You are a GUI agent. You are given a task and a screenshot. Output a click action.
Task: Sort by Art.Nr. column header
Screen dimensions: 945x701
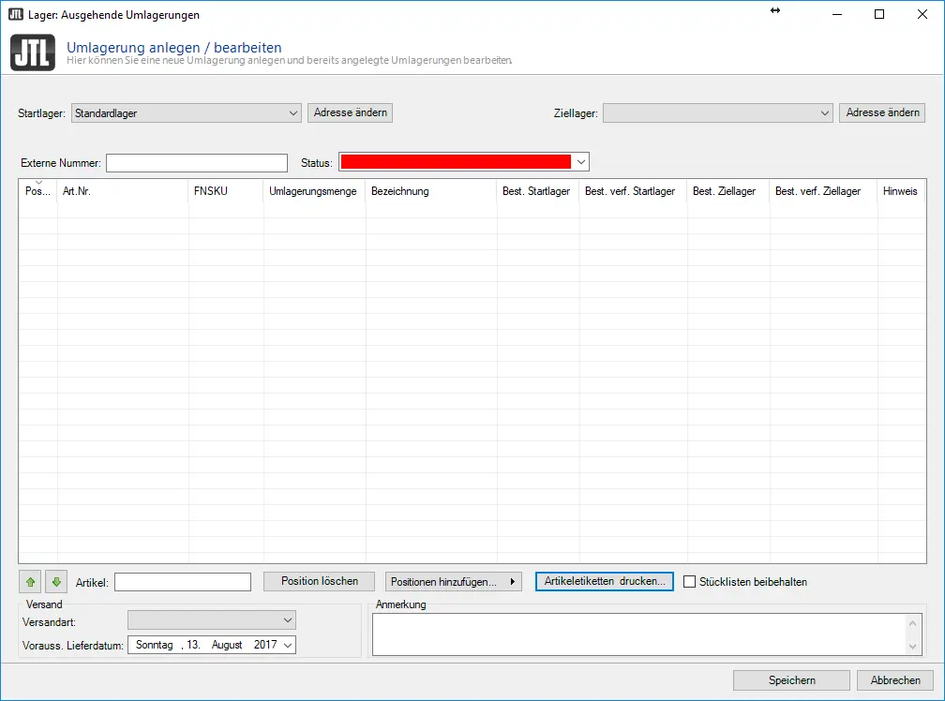pos(123,191)
